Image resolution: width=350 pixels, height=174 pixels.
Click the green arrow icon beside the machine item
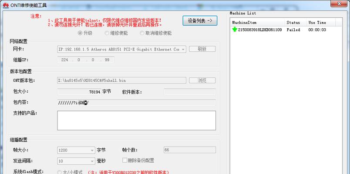pos(235,30)
